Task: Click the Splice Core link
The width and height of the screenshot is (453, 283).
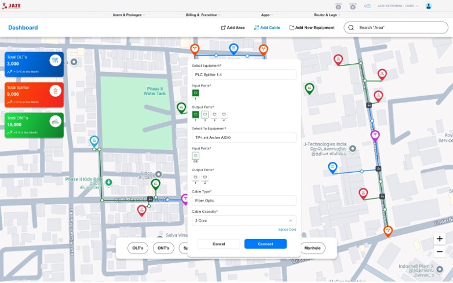Action: 287,230
